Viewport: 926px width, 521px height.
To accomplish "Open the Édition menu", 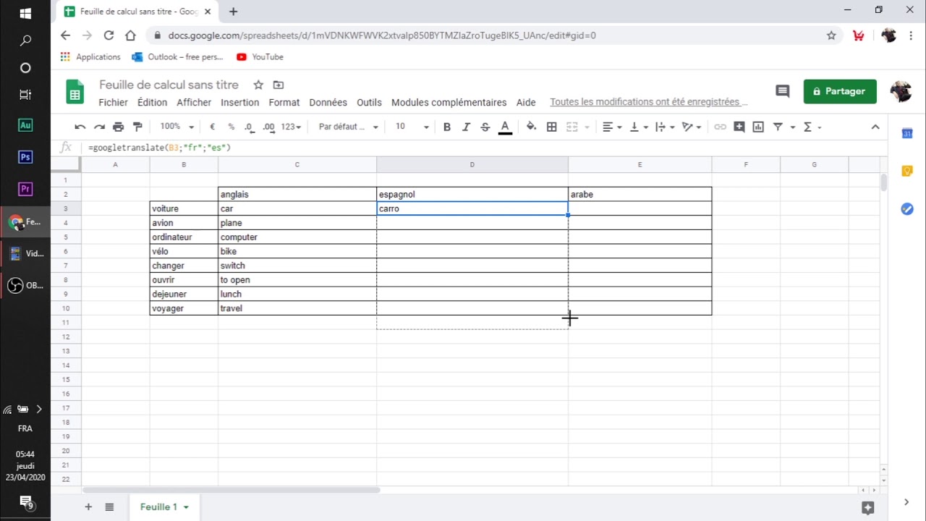I will tap(152, 103).
